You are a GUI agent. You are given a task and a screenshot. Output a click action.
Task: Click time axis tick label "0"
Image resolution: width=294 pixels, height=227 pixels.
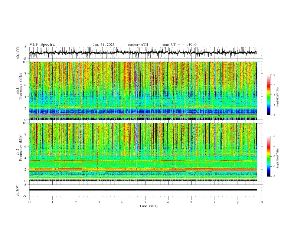pyautogui.click(x=29, y=202)
